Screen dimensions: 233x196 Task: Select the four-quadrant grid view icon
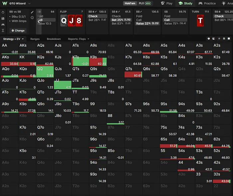219,39
